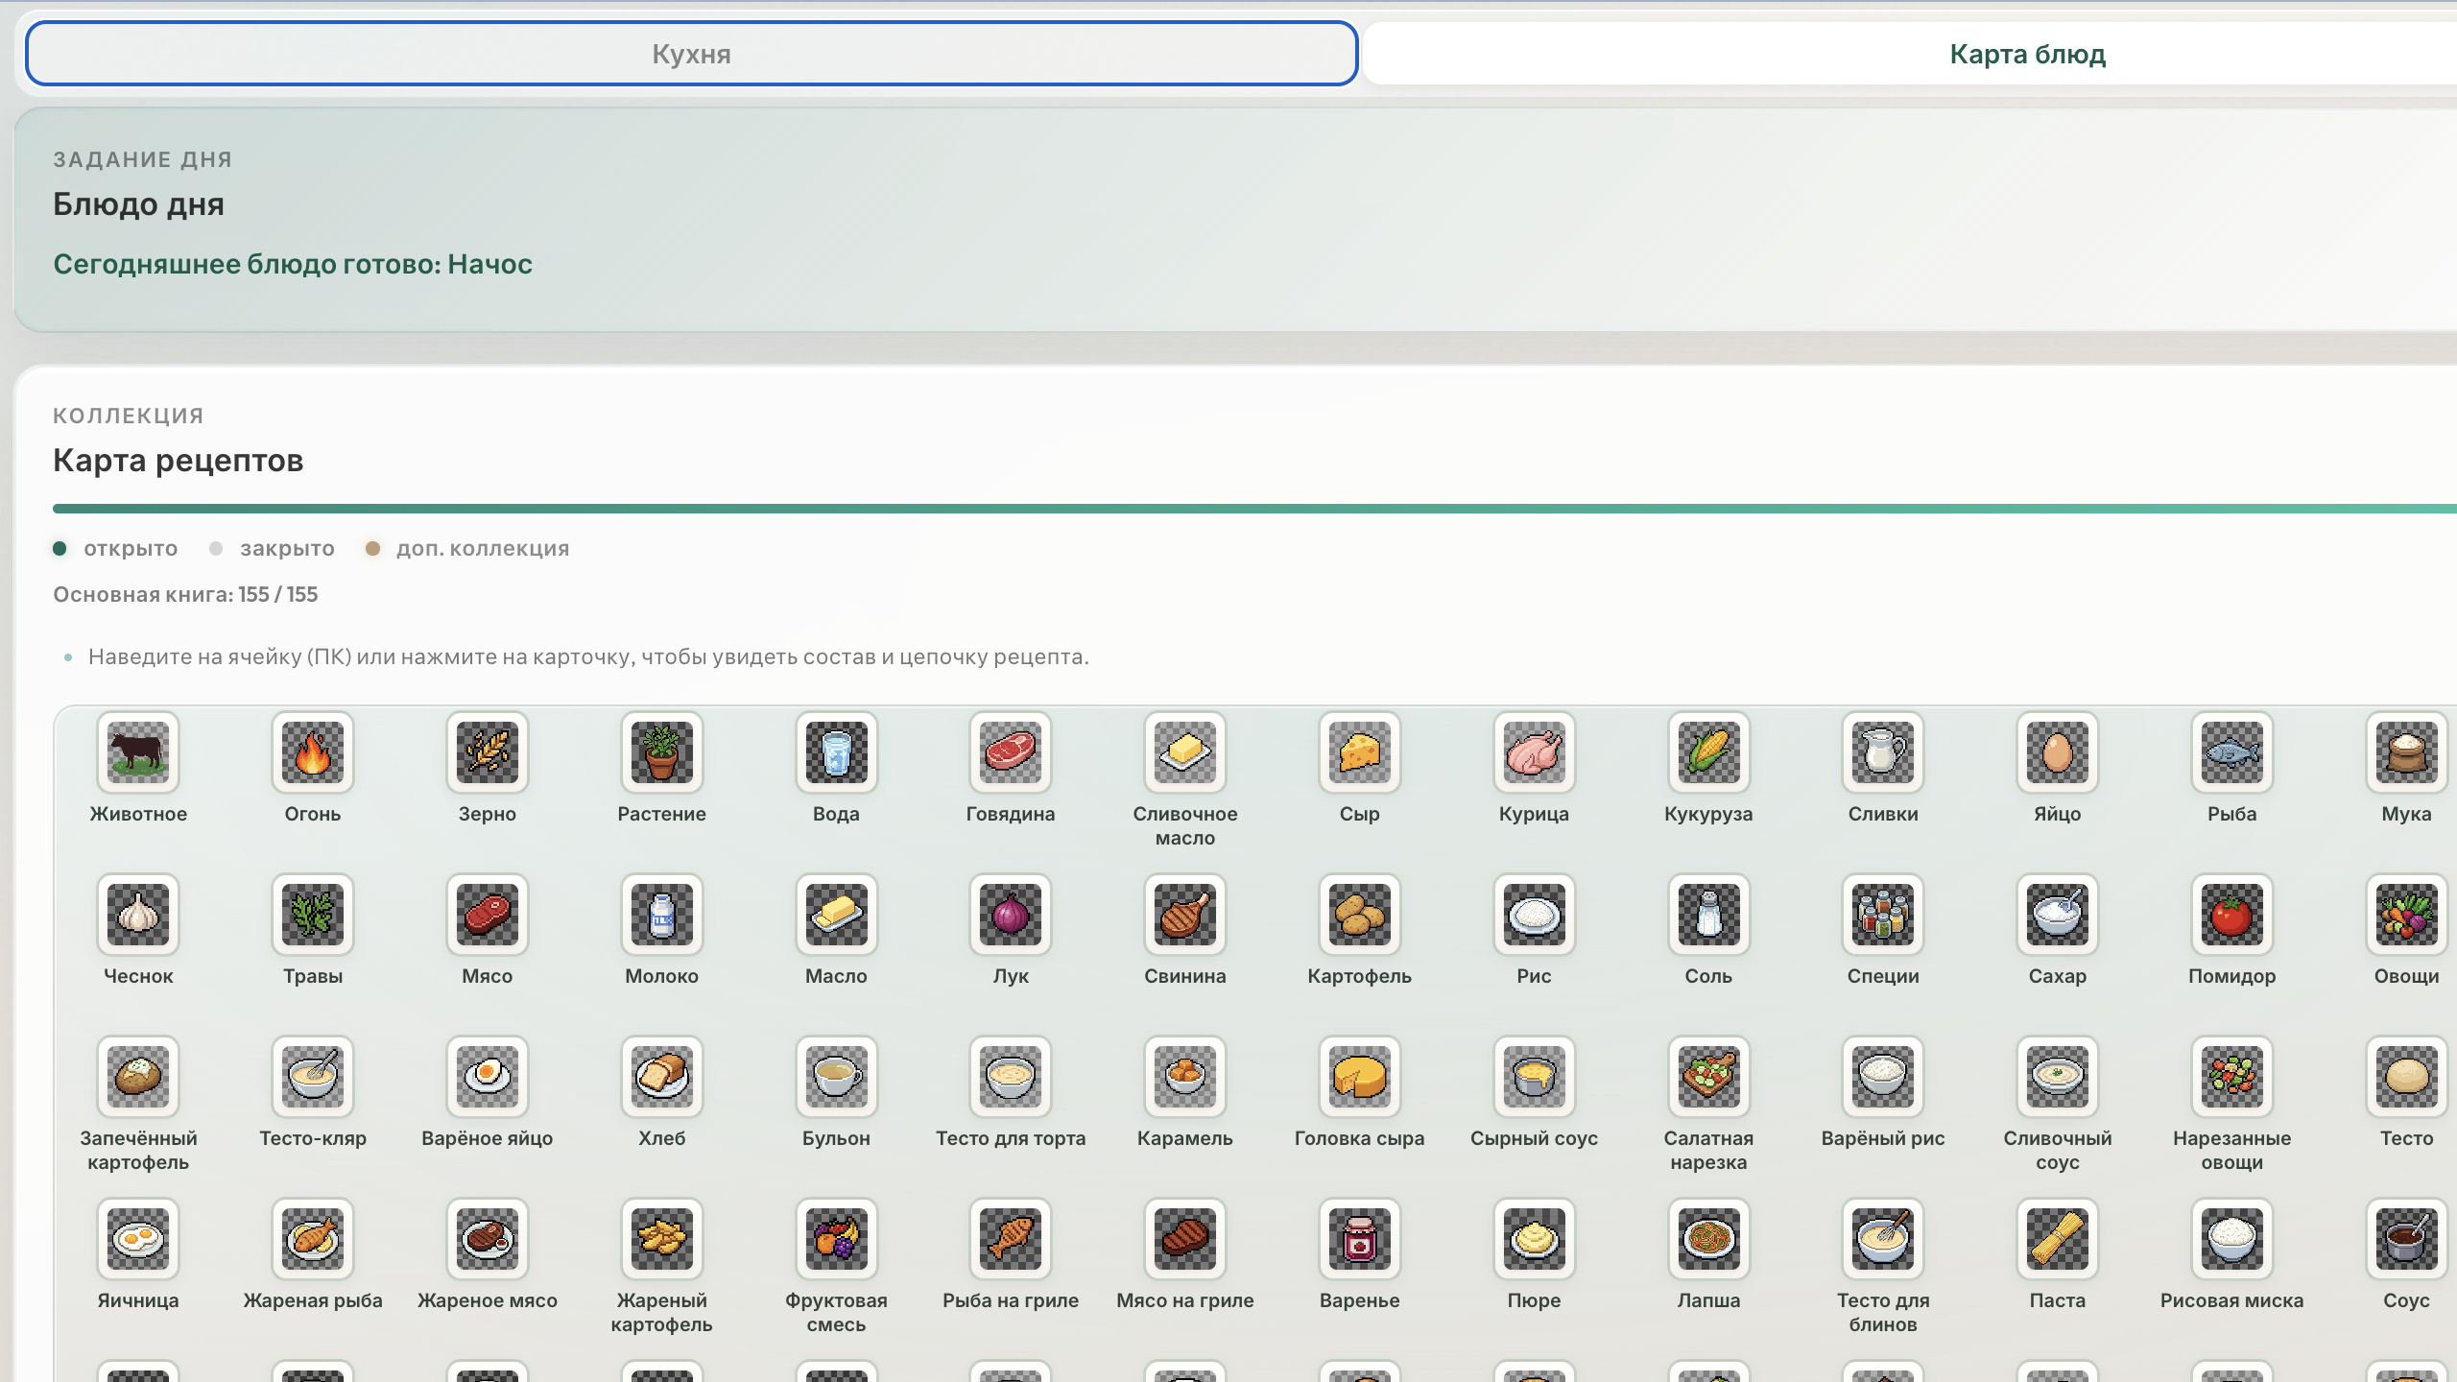Click the Зерно wheat icon
2457x1382 pixels.
(488, 752)
